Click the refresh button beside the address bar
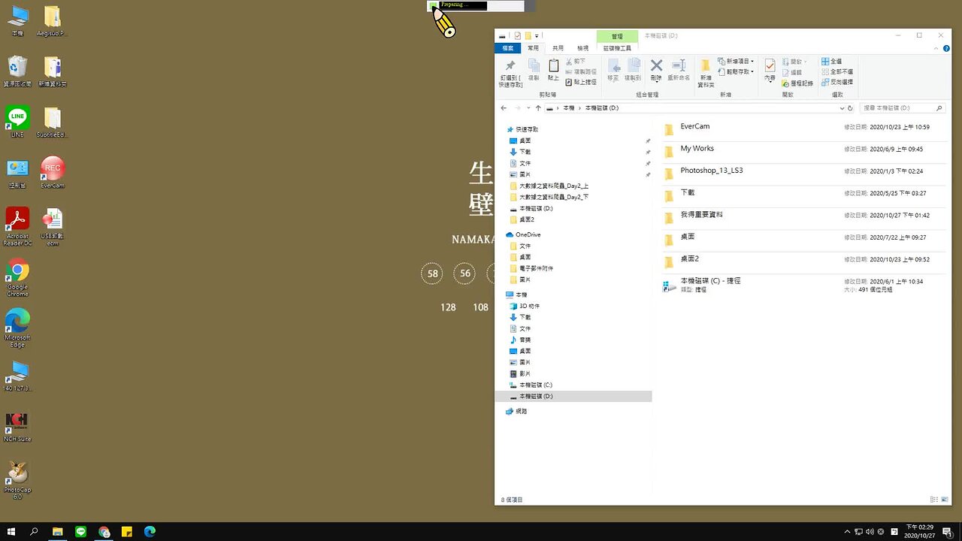This screenshot has height=541, width=962. [852, 108]
